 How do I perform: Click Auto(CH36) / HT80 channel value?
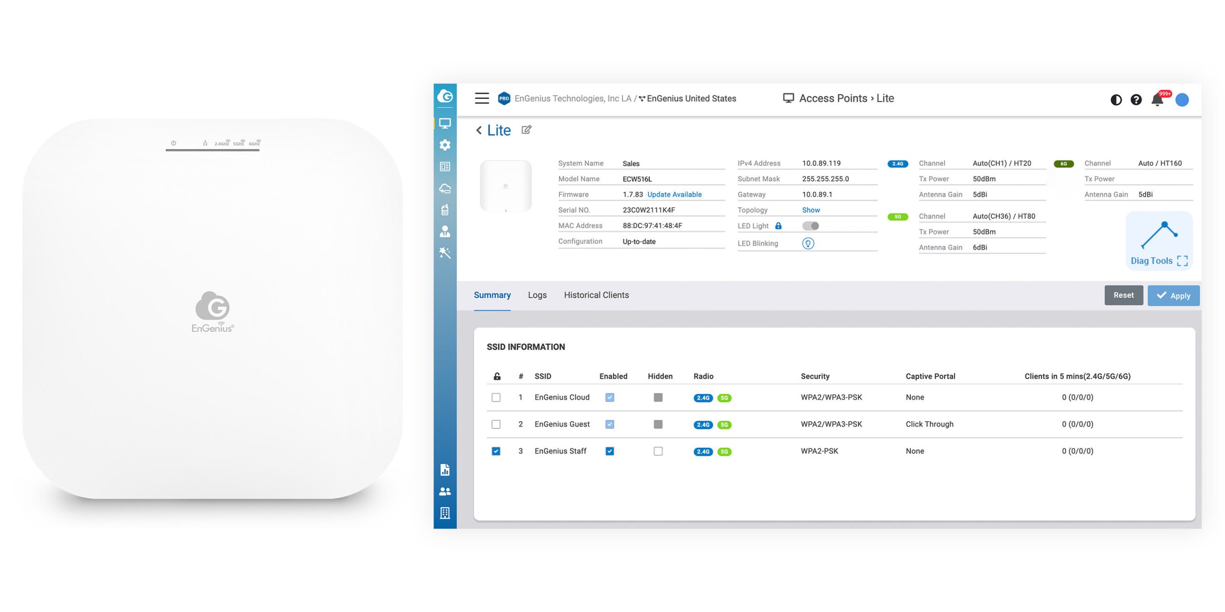(x=1003, y=216)
